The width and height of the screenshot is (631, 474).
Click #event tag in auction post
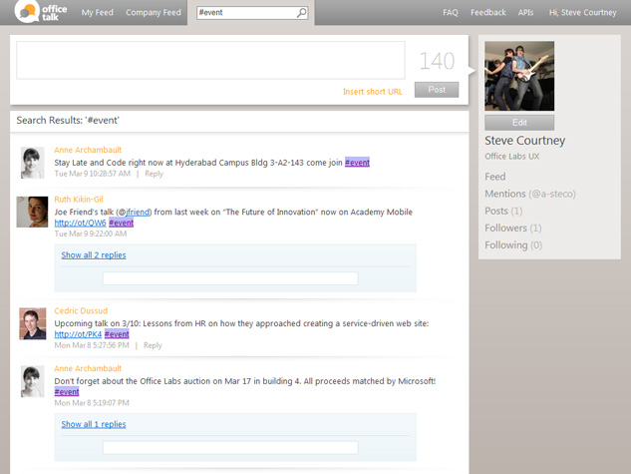tap(67, 392)
